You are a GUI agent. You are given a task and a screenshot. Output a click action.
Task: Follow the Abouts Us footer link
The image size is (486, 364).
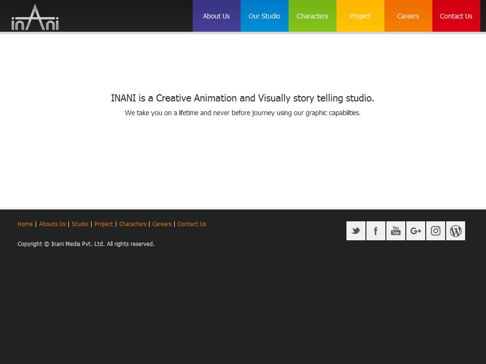[52, 224]
